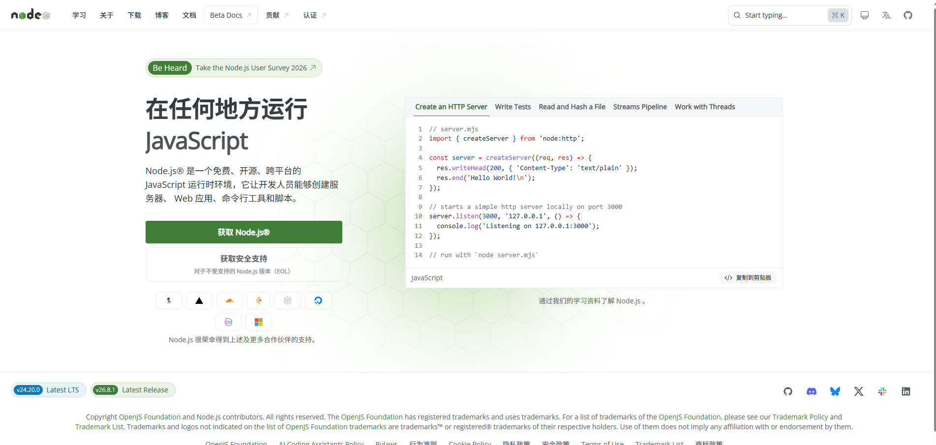Open the list of OpenJS Foundation trademarks link
Image resolution: width=936 pixels, height=445 pixels.
(x=327, y=427)
